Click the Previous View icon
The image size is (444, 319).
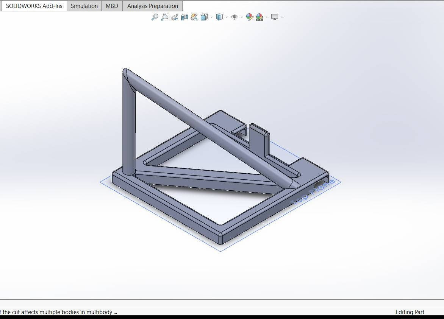point(175,17)
